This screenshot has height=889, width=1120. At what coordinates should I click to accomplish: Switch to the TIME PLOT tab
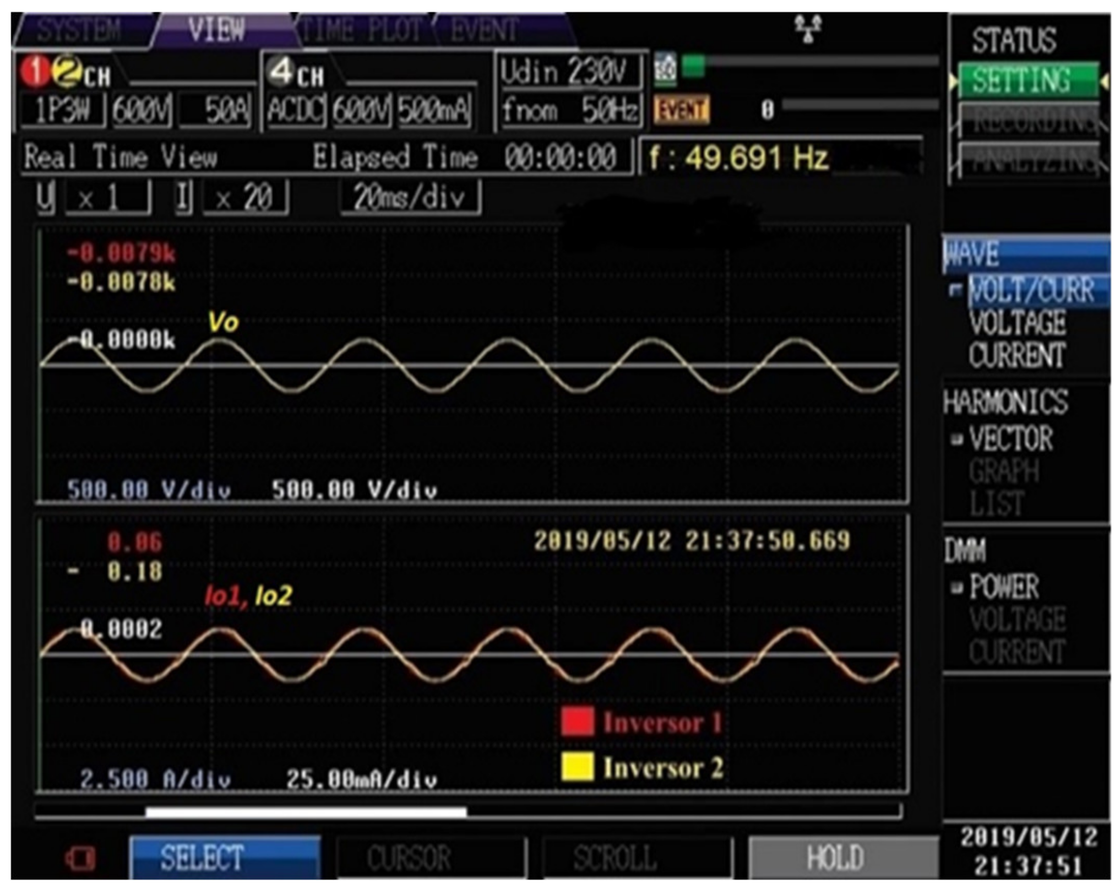tap(361, 30)
